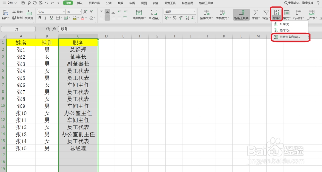Image resolution: width=322 pixels, height=172 pixels.
Task: Open the 插入 Insert ribbon tab
Action: tap(80, 3)
